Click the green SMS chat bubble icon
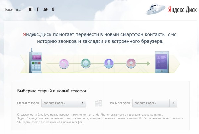This screenshot has height=134, width=199. pyautogui.click(x=86, y=63)
